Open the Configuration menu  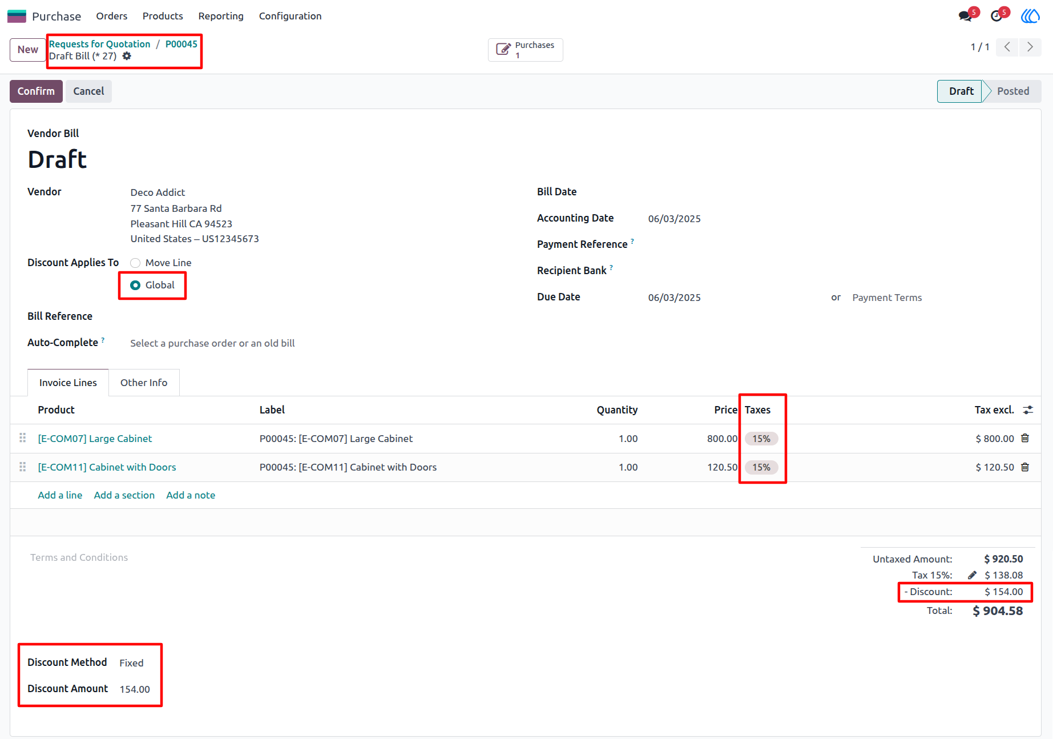291,16
